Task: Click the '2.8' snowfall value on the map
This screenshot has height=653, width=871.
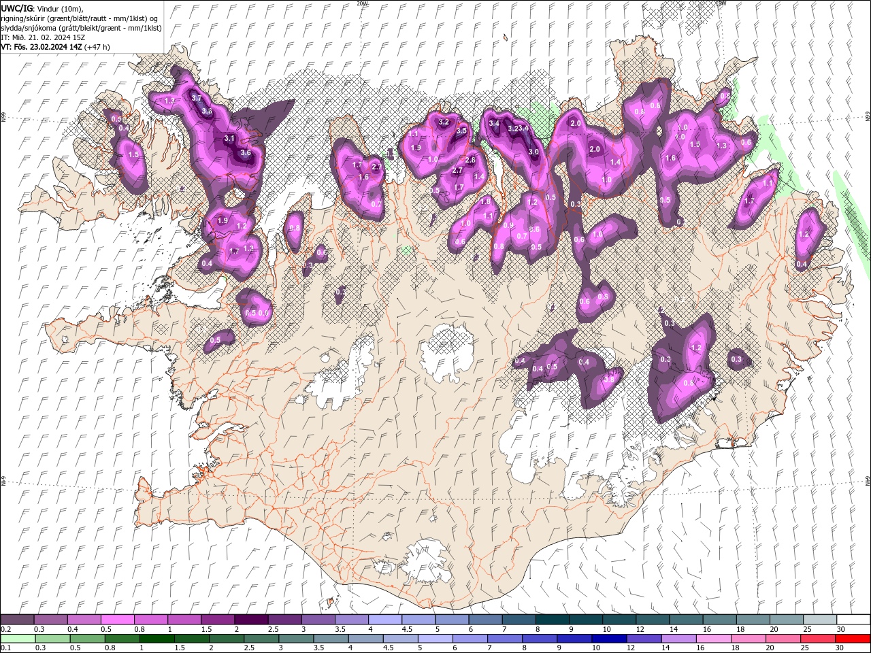Action: 470,160
